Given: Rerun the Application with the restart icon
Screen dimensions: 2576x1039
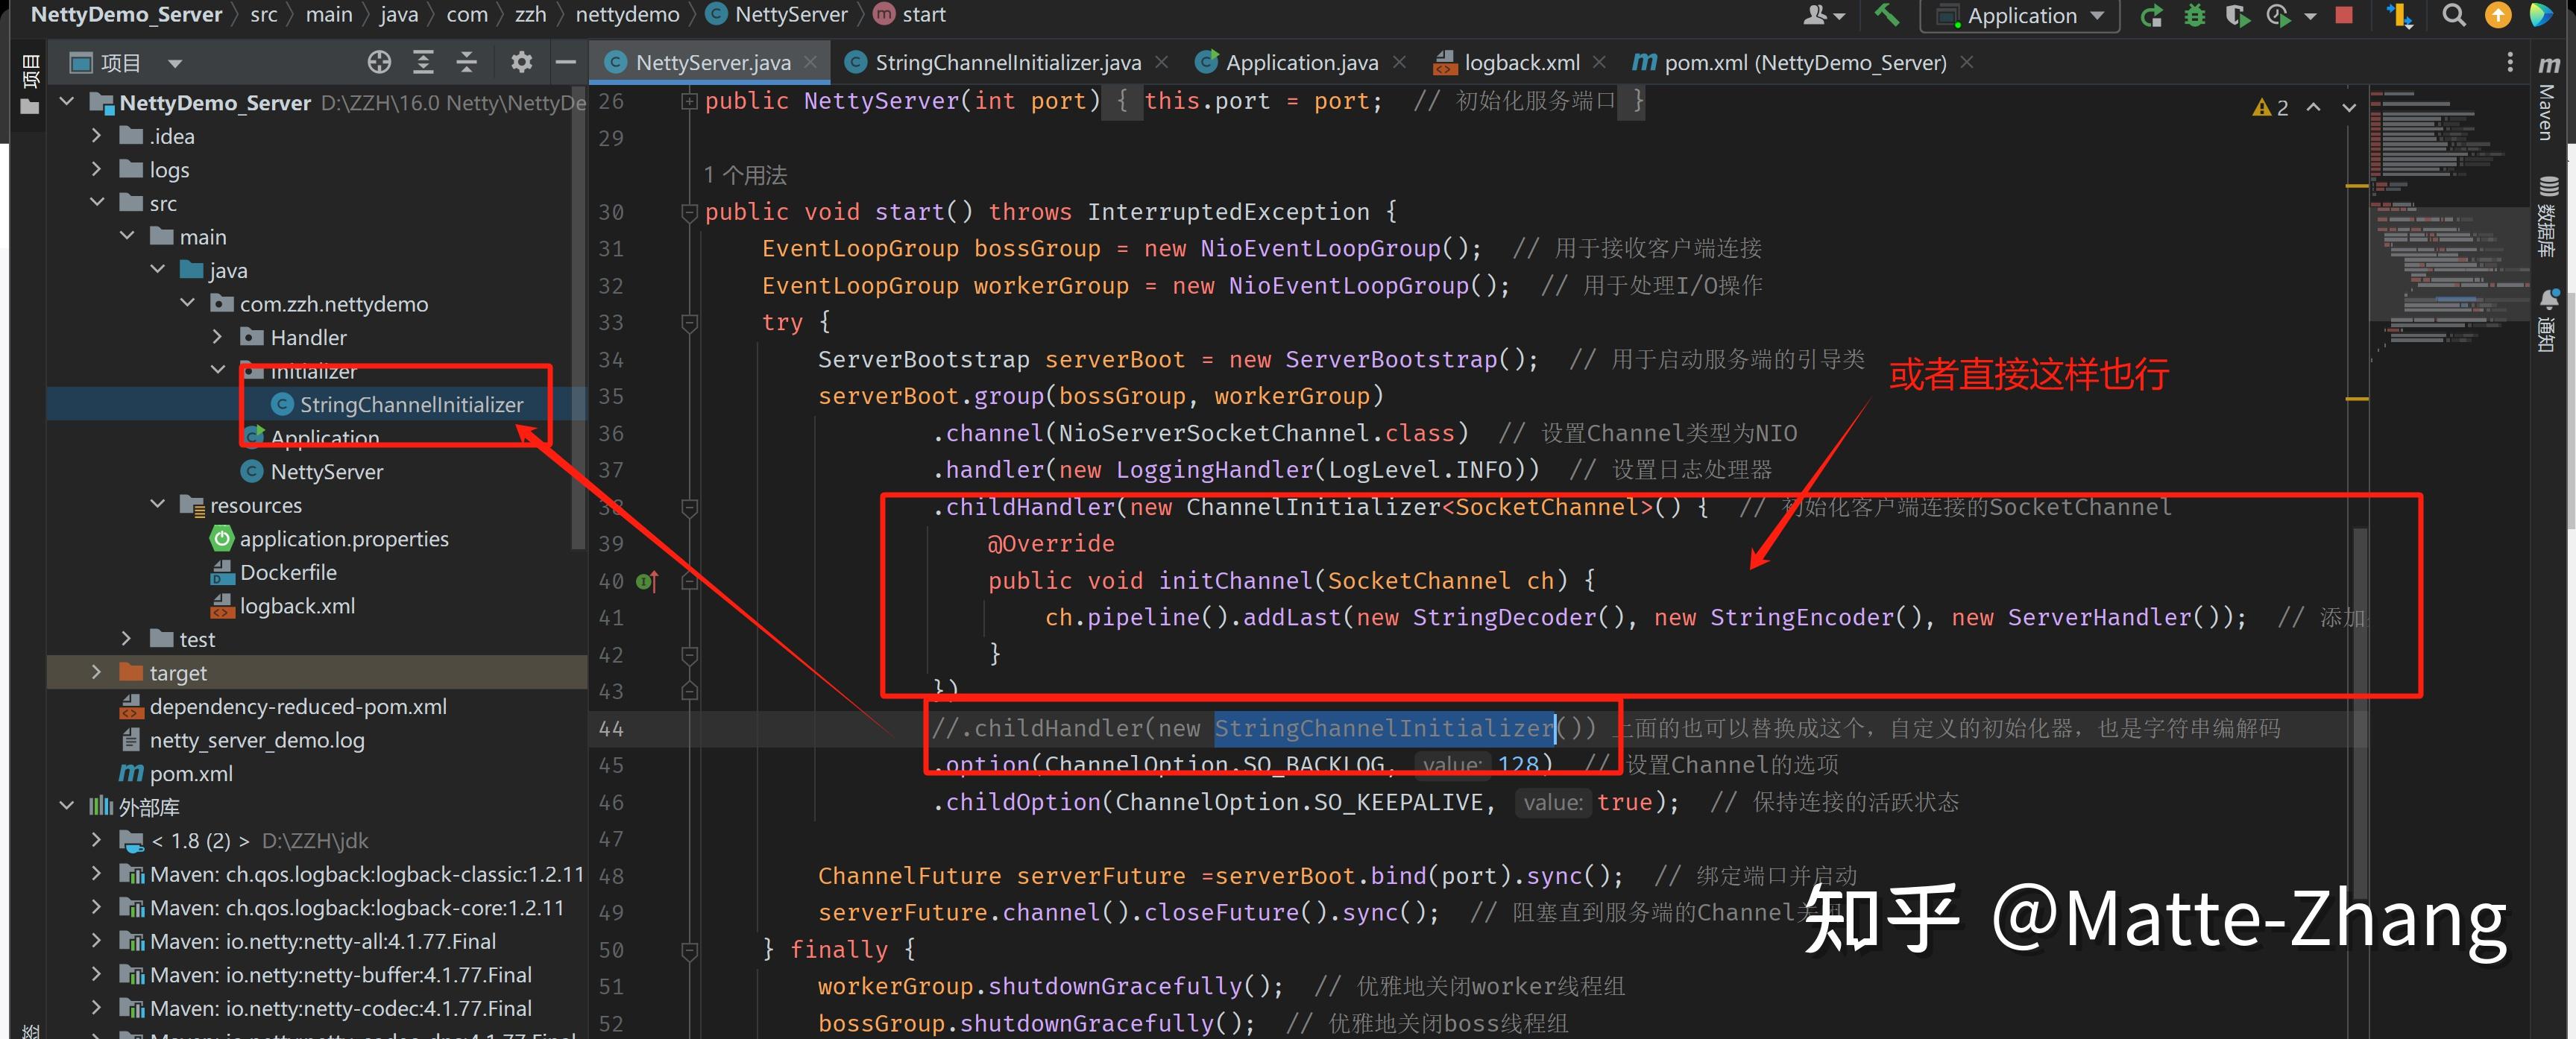Looking at the screenshot, I should click(2152, 15).
